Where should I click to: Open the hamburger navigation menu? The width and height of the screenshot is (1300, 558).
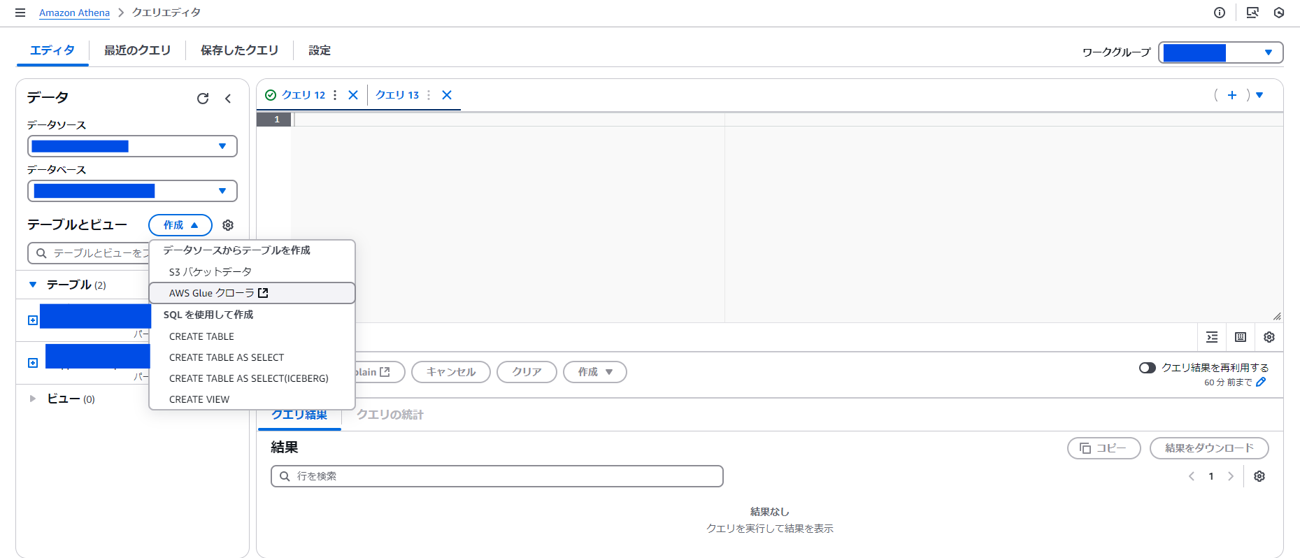pos(20,13)
